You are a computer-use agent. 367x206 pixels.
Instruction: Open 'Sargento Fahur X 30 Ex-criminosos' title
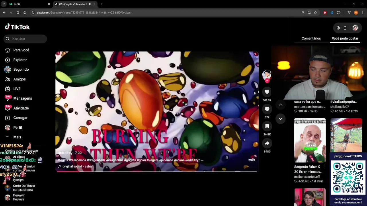308,169
